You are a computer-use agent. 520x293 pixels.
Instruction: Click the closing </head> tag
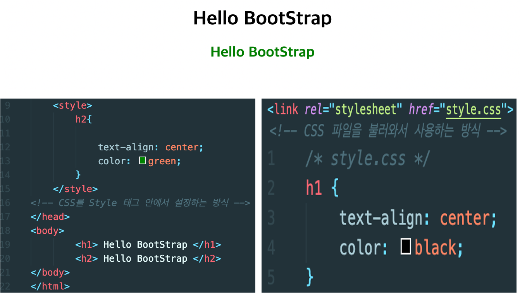click(50, 216)
